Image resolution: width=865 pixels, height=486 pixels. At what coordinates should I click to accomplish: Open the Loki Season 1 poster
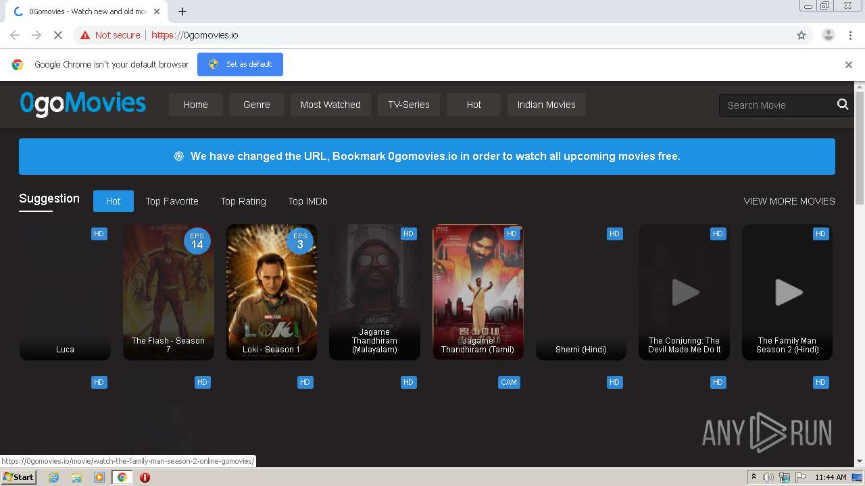point(272,292)
